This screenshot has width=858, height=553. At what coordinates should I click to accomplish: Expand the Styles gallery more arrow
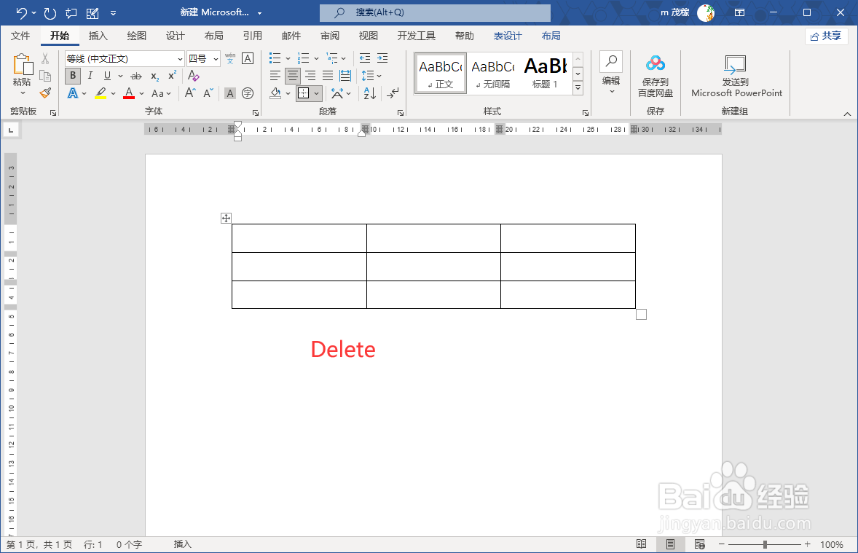pyautogui.click(x=578, y=88)
